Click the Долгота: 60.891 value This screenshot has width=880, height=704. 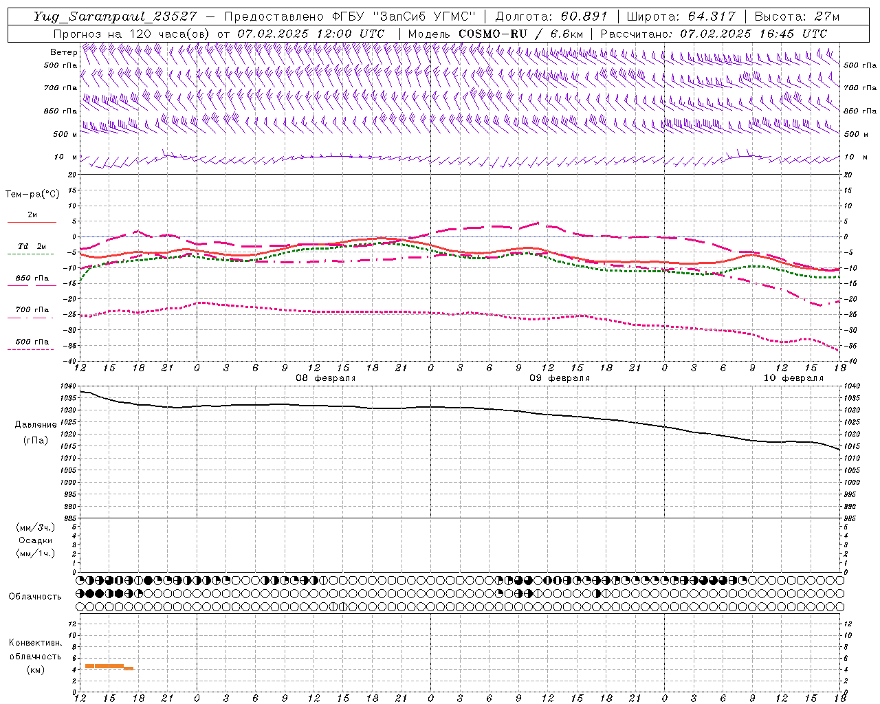click(551, 16)
